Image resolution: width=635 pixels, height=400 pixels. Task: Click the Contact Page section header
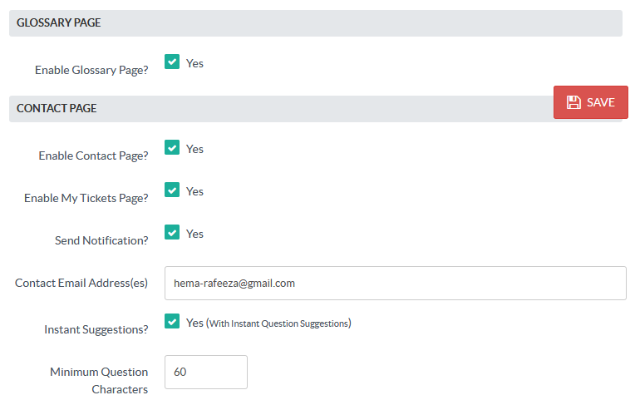coord(57,108)
